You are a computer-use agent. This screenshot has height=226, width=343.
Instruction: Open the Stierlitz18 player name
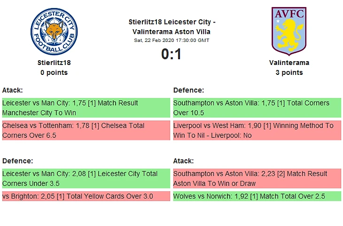point(54,62)
